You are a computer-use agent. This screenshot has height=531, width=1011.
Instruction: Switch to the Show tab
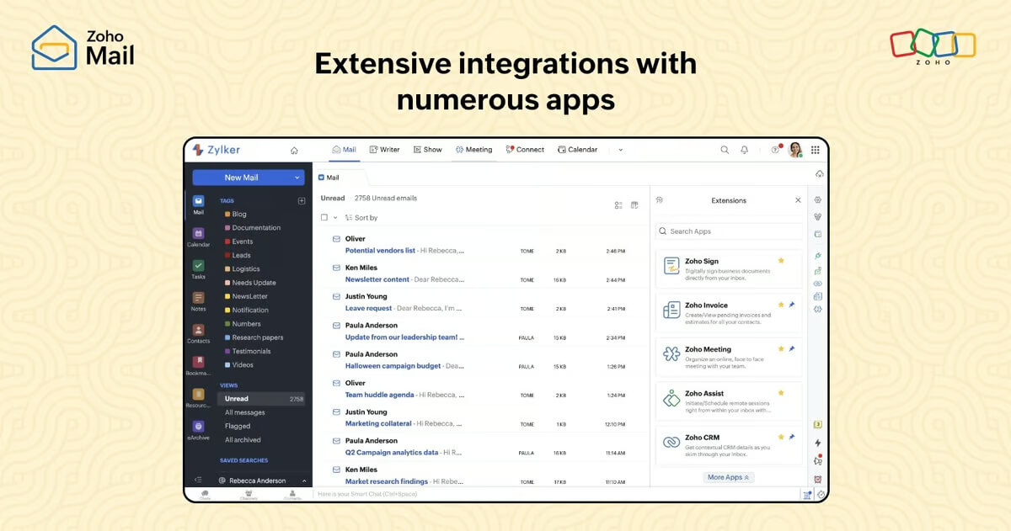point(428,150)
